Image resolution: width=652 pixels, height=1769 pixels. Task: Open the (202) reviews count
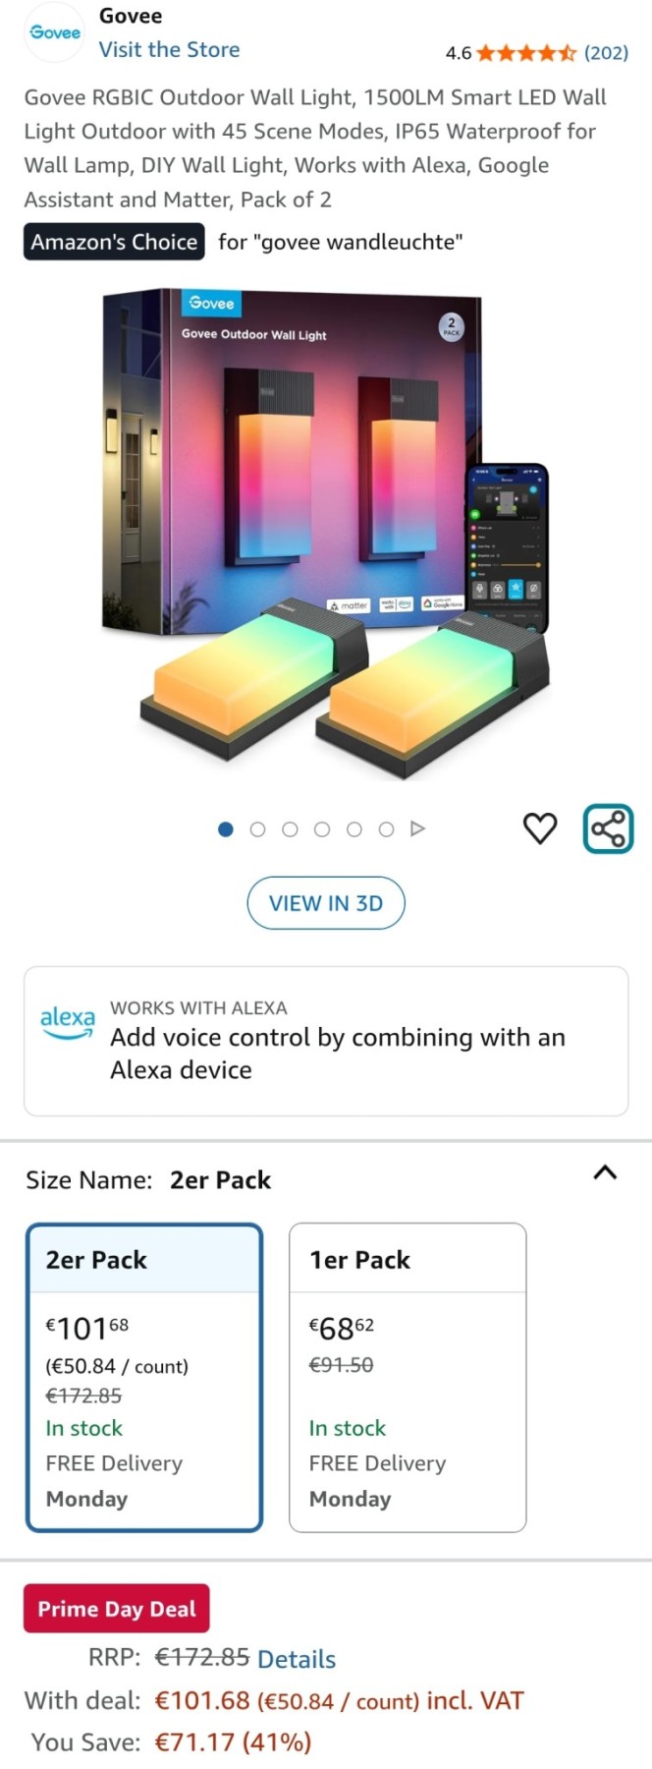tap(606, 52)
